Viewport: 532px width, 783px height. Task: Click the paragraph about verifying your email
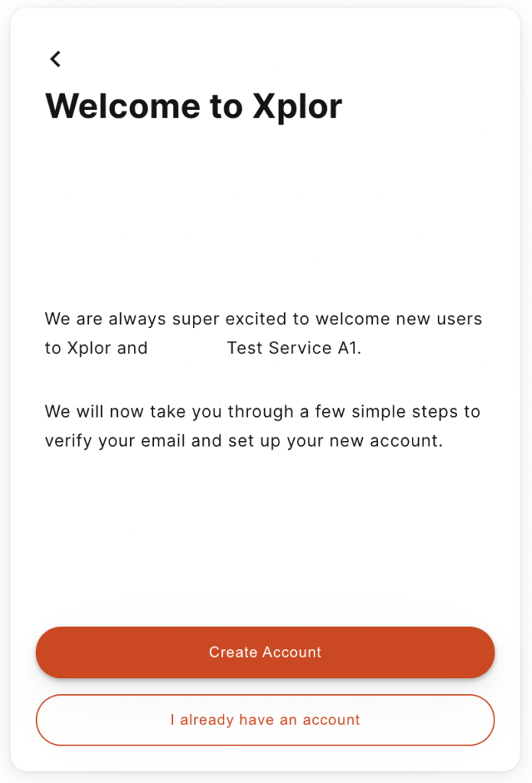(x=263, y=426)
